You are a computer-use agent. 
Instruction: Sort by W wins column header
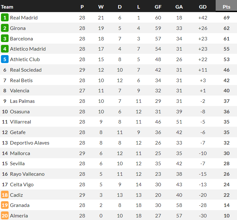pos(101,7)
